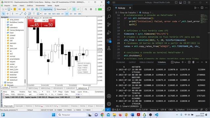Open Windows Start menu

53,115
